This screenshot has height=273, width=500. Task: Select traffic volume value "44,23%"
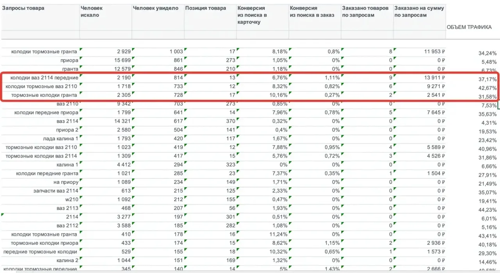click(487, 210)
